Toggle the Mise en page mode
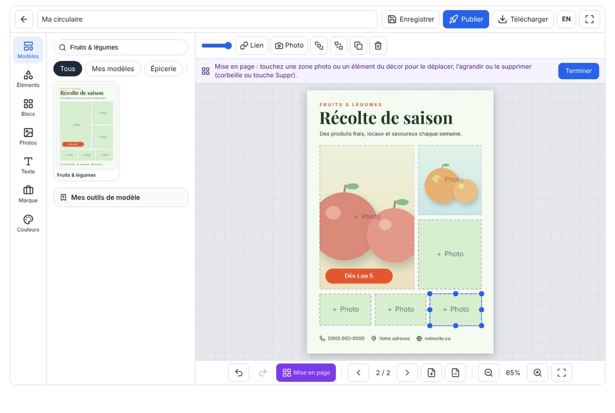Image resolution: width=615 pixels, height=413 pixels. click(x=306, y=373)
